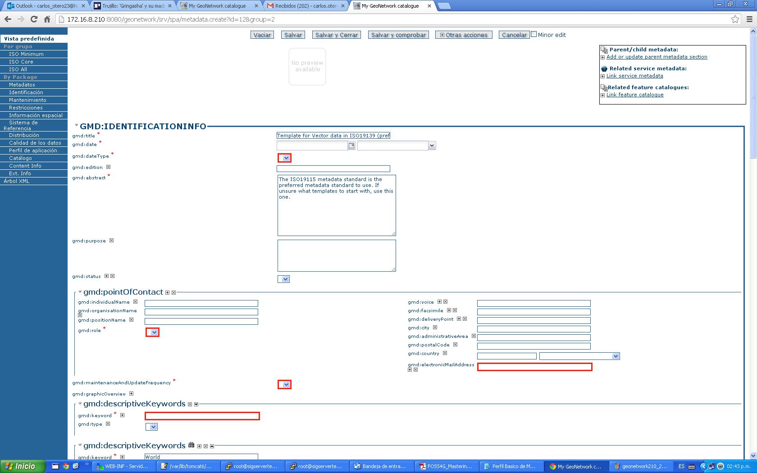Go to browser home page
The width and height of the screenshot is (757, 473).
click(x=47, y=19)
